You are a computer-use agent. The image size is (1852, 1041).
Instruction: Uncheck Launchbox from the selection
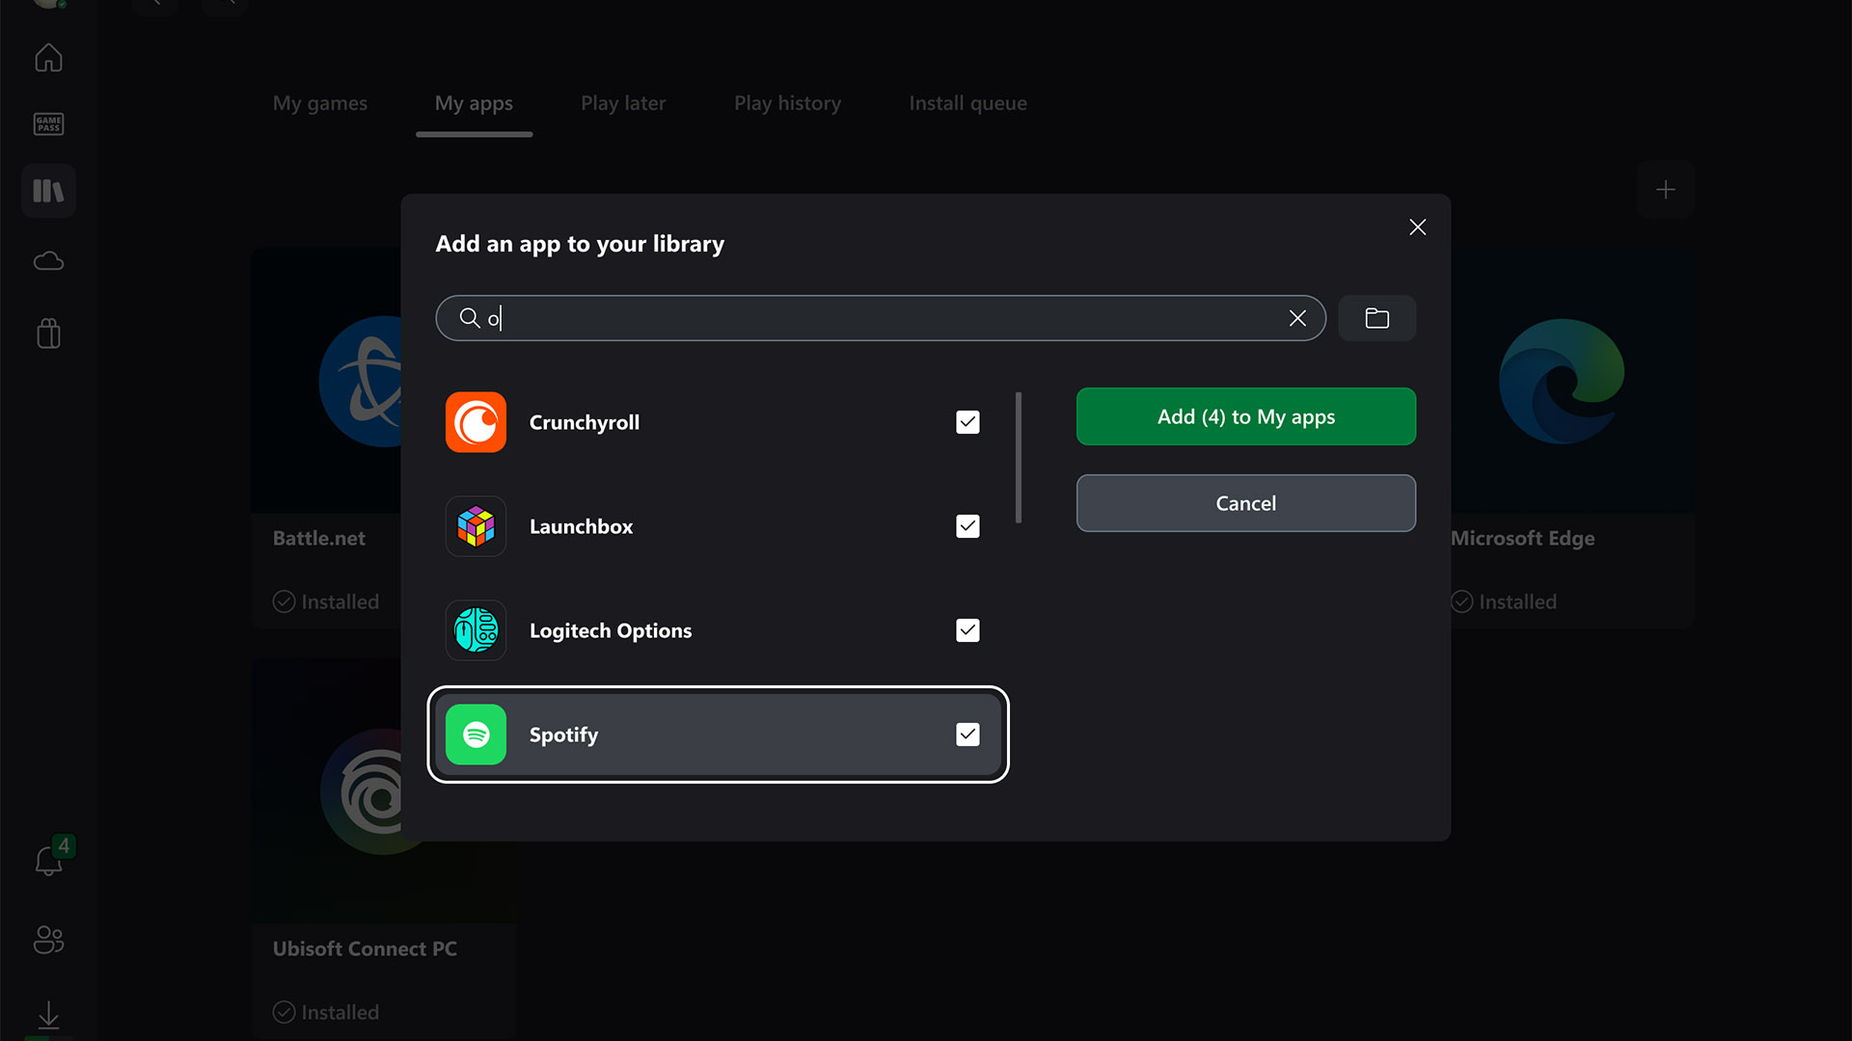(967, 525)
